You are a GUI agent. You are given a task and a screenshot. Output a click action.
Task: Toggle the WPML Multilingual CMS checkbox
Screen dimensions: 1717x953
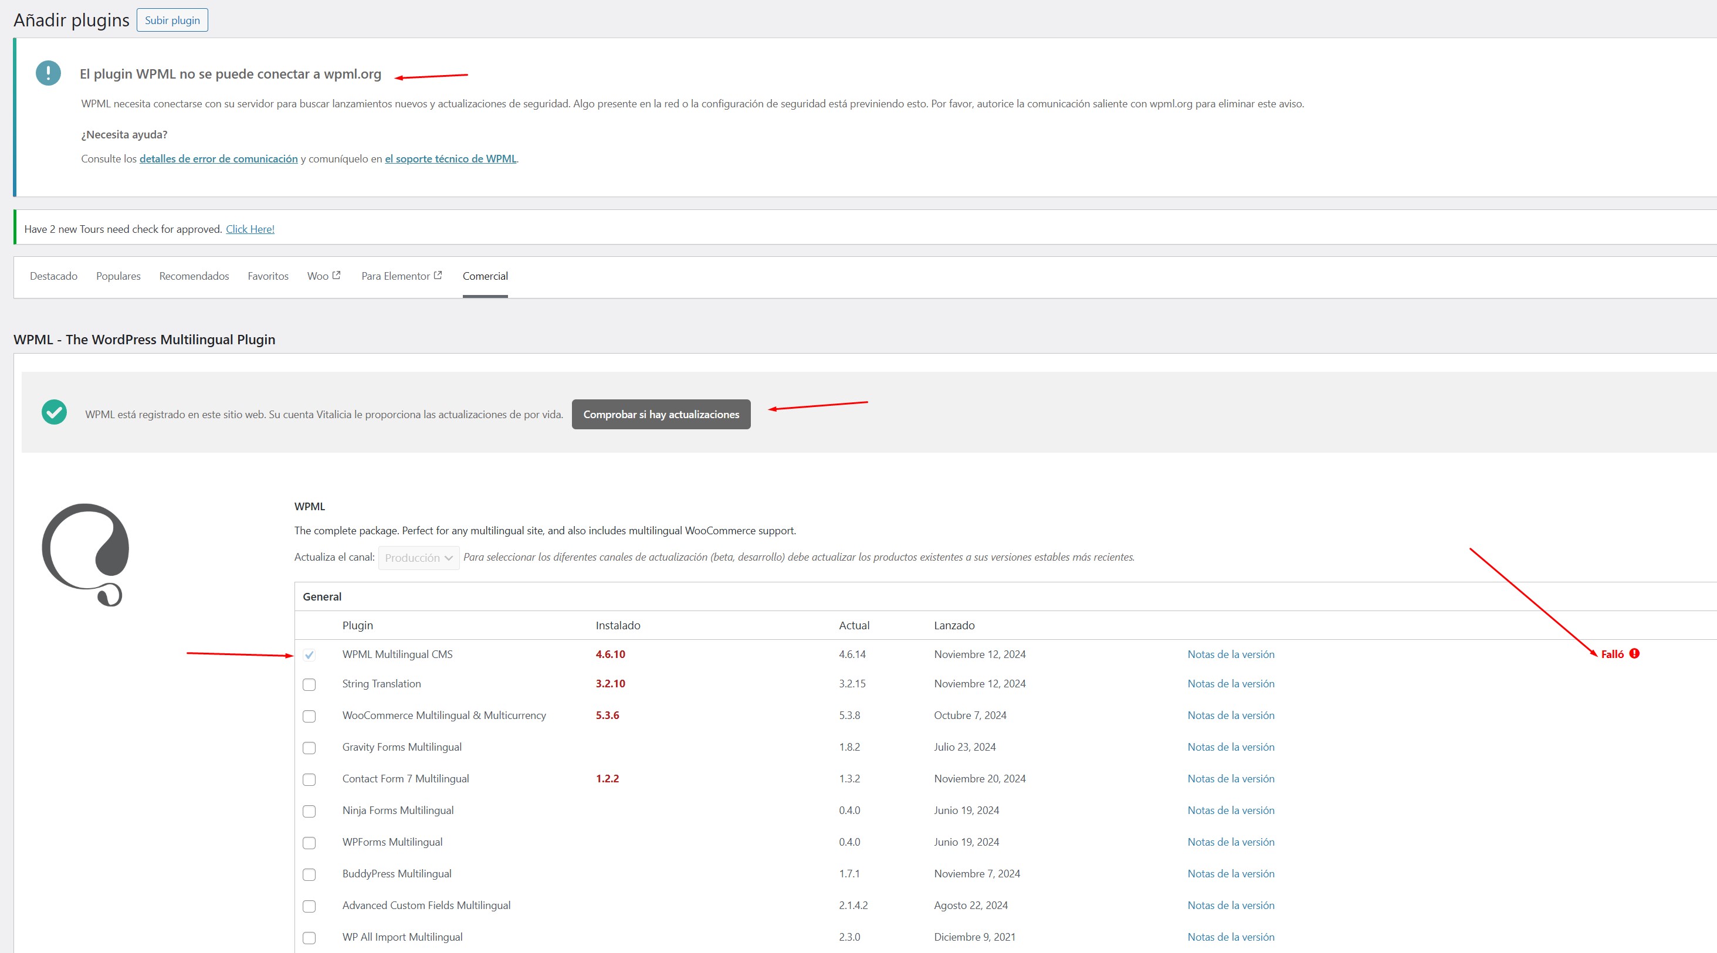[x=309, y=655]
